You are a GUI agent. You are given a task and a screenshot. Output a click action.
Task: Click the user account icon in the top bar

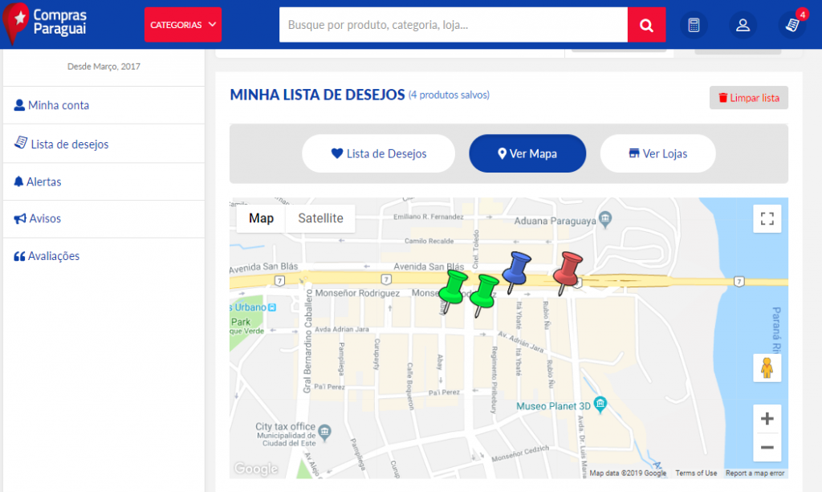click(x=743, y=24)
